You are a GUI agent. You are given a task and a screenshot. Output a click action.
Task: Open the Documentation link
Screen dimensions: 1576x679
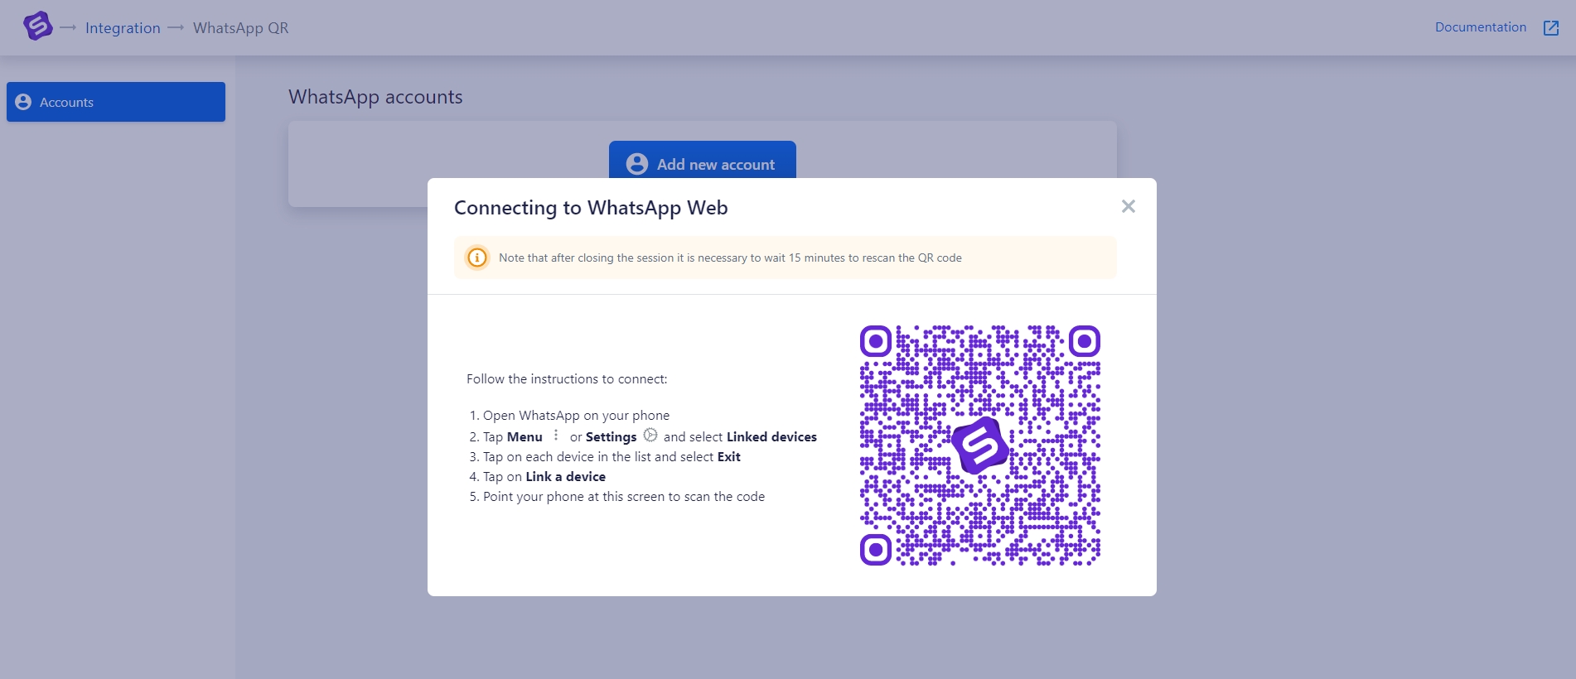tap(1481, 27)
